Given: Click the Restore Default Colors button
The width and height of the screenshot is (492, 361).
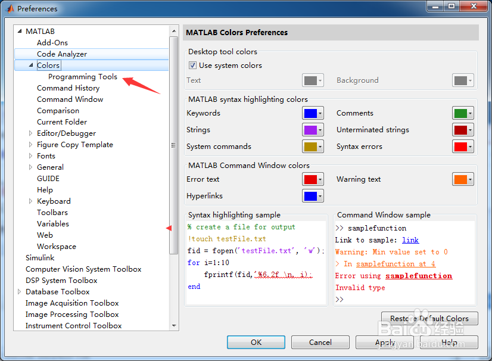Looking at the screenshot, I should (x=429, y=319).
